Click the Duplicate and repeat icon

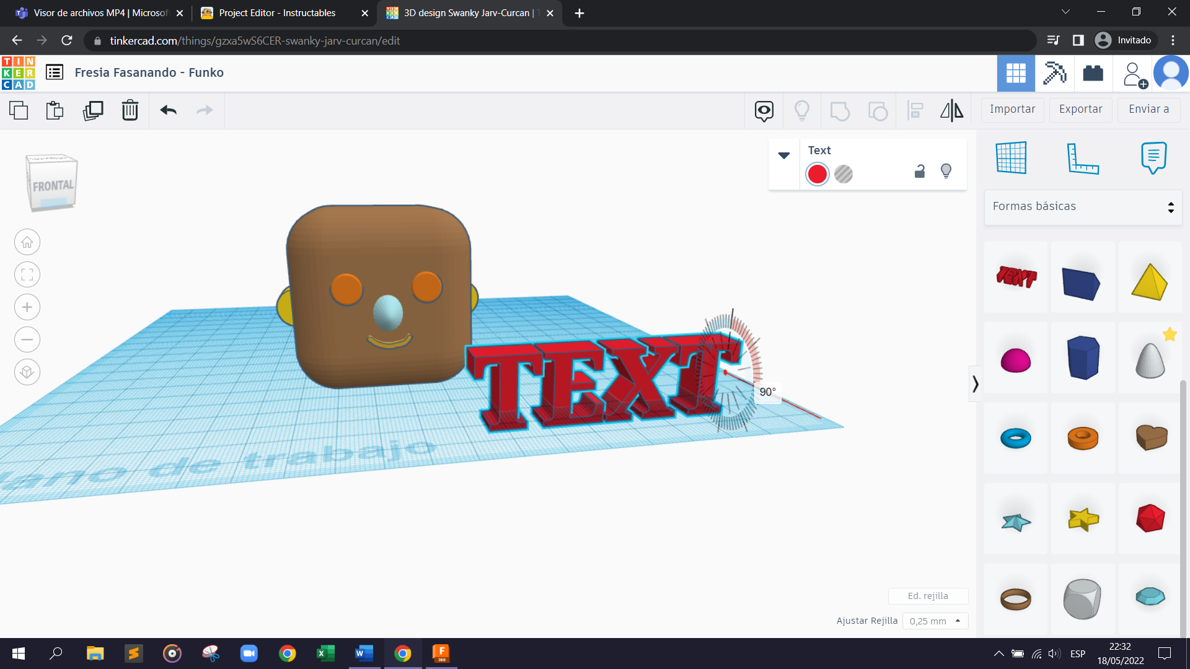[93, 110]
